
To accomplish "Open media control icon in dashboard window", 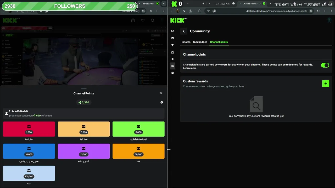I will [x=184, y=11].
